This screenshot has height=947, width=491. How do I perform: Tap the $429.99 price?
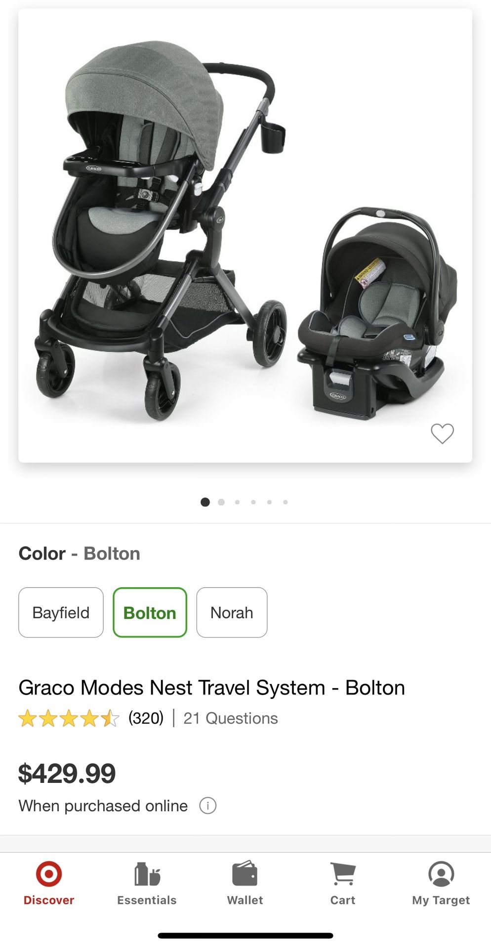[x=67, y=774]
